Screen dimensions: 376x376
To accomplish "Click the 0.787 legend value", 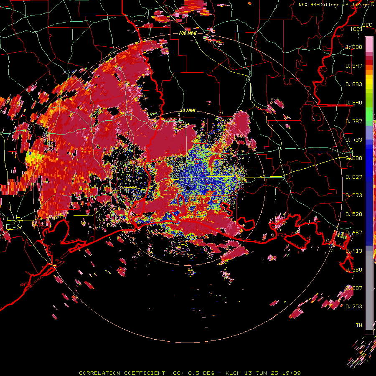I will tap(354, 121).
